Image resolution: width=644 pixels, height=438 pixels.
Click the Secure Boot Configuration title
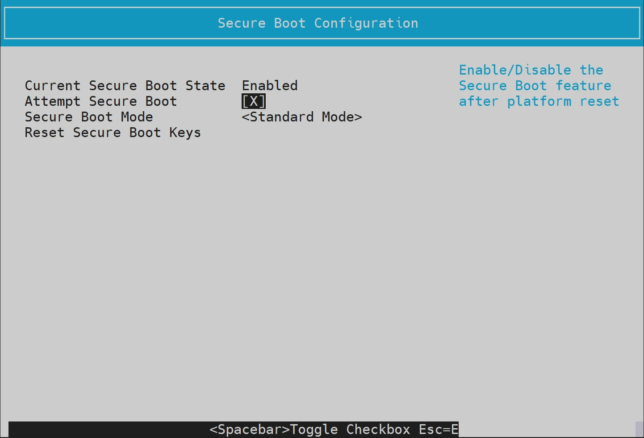point(318,23)
